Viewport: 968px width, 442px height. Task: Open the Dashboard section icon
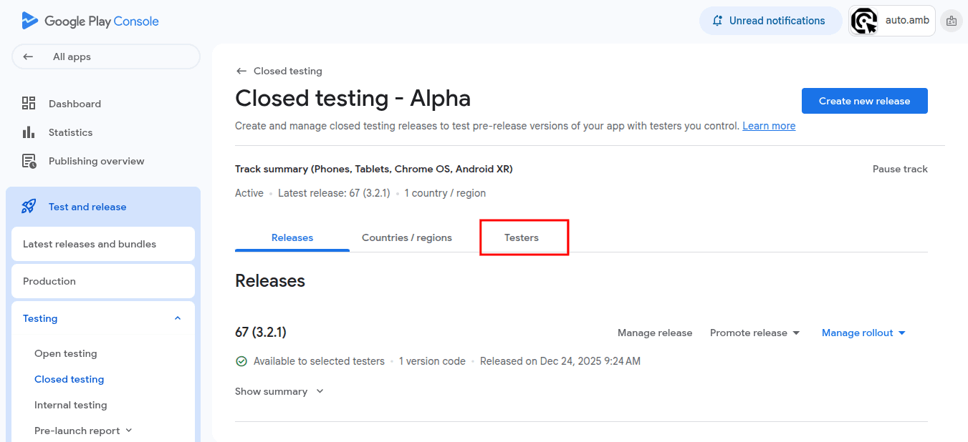(29, 103)
